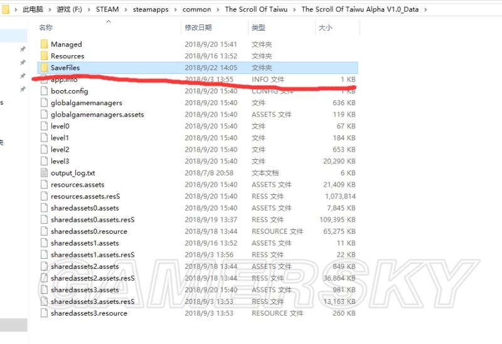Select the Resources folder icon
This screenshot has width=502, height=344.
pyautogui.click(x=44, y=56)
